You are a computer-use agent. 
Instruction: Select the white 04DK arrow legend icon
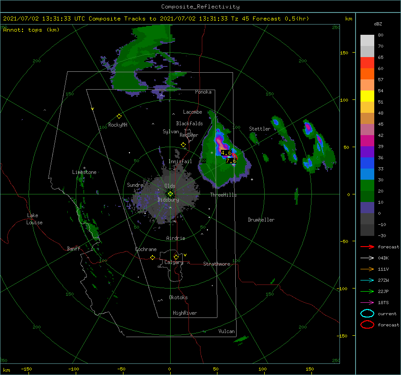pos(367,258)
